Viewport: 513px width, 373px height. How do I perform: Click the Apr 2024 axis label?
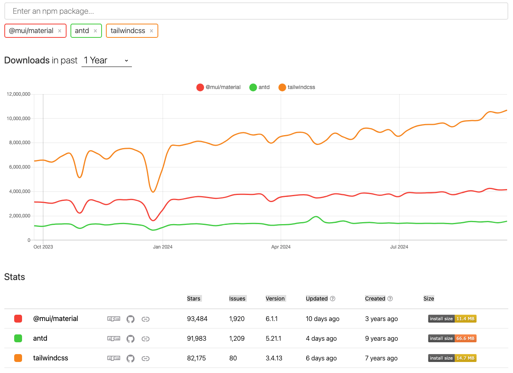tap(281, 247)
